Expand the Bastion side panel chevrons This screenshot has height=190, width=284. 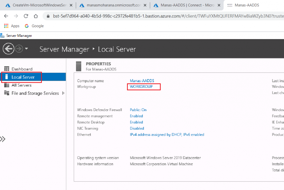click(x=2, y=139)
